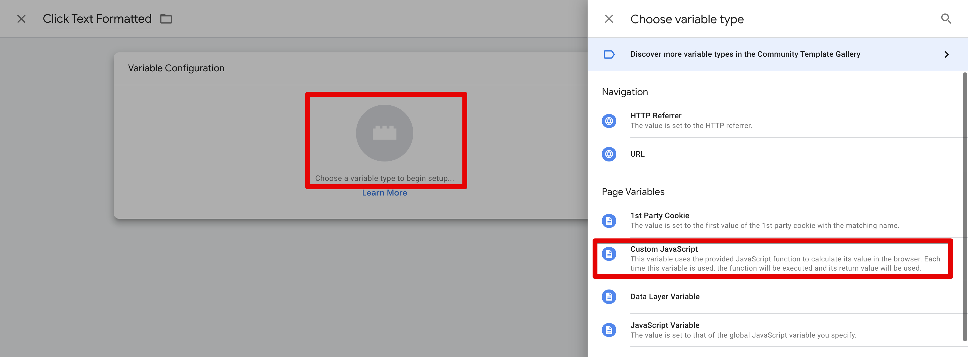Screen dimensions: 968x357
Task: Expand the Community Template Gallery chevron
Action: [x=946, y=55]
